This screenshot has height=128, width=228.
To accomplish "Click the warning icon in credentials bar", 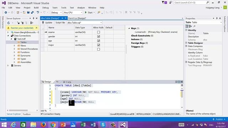I will pyautogui.click(x=9, y=28).
